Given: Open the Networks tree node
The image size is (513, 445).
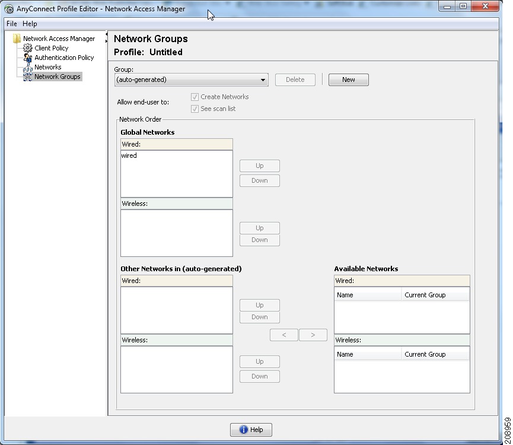Looking at the screenshot, I should tap(48, 67).
